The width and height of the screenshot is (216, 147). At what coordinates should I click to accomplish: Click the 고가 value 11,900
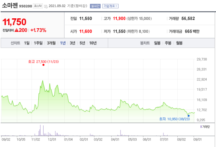coord(119,19)
